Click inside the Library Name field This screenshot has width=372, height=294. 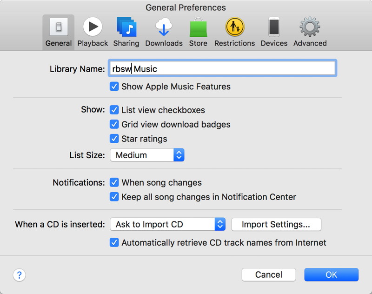click(222, 68)
